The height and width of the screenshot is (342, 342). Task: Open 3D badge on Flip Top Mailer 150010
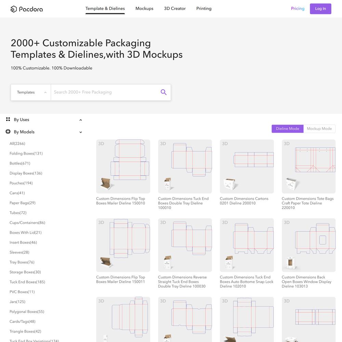(101, 144)
